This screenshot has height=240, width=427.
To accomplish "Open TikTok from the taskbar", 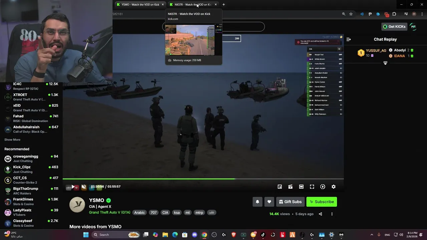I will click(263, 235).
